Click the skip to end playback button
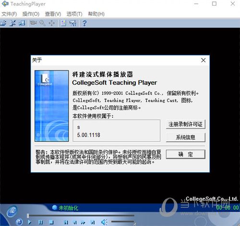This screenshot has width=240, height=226. pyautogui.click(x=93, y=222)
